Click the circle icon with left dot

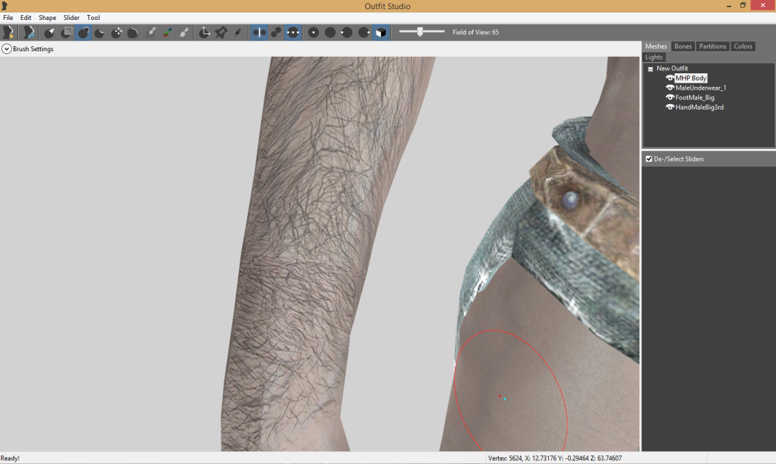[347, 33]
